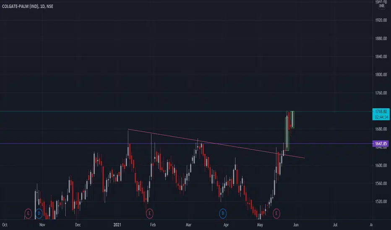Screen dimensions: 391x230
Task: Click the Dec label on time axis
Action: pos(78,225)
